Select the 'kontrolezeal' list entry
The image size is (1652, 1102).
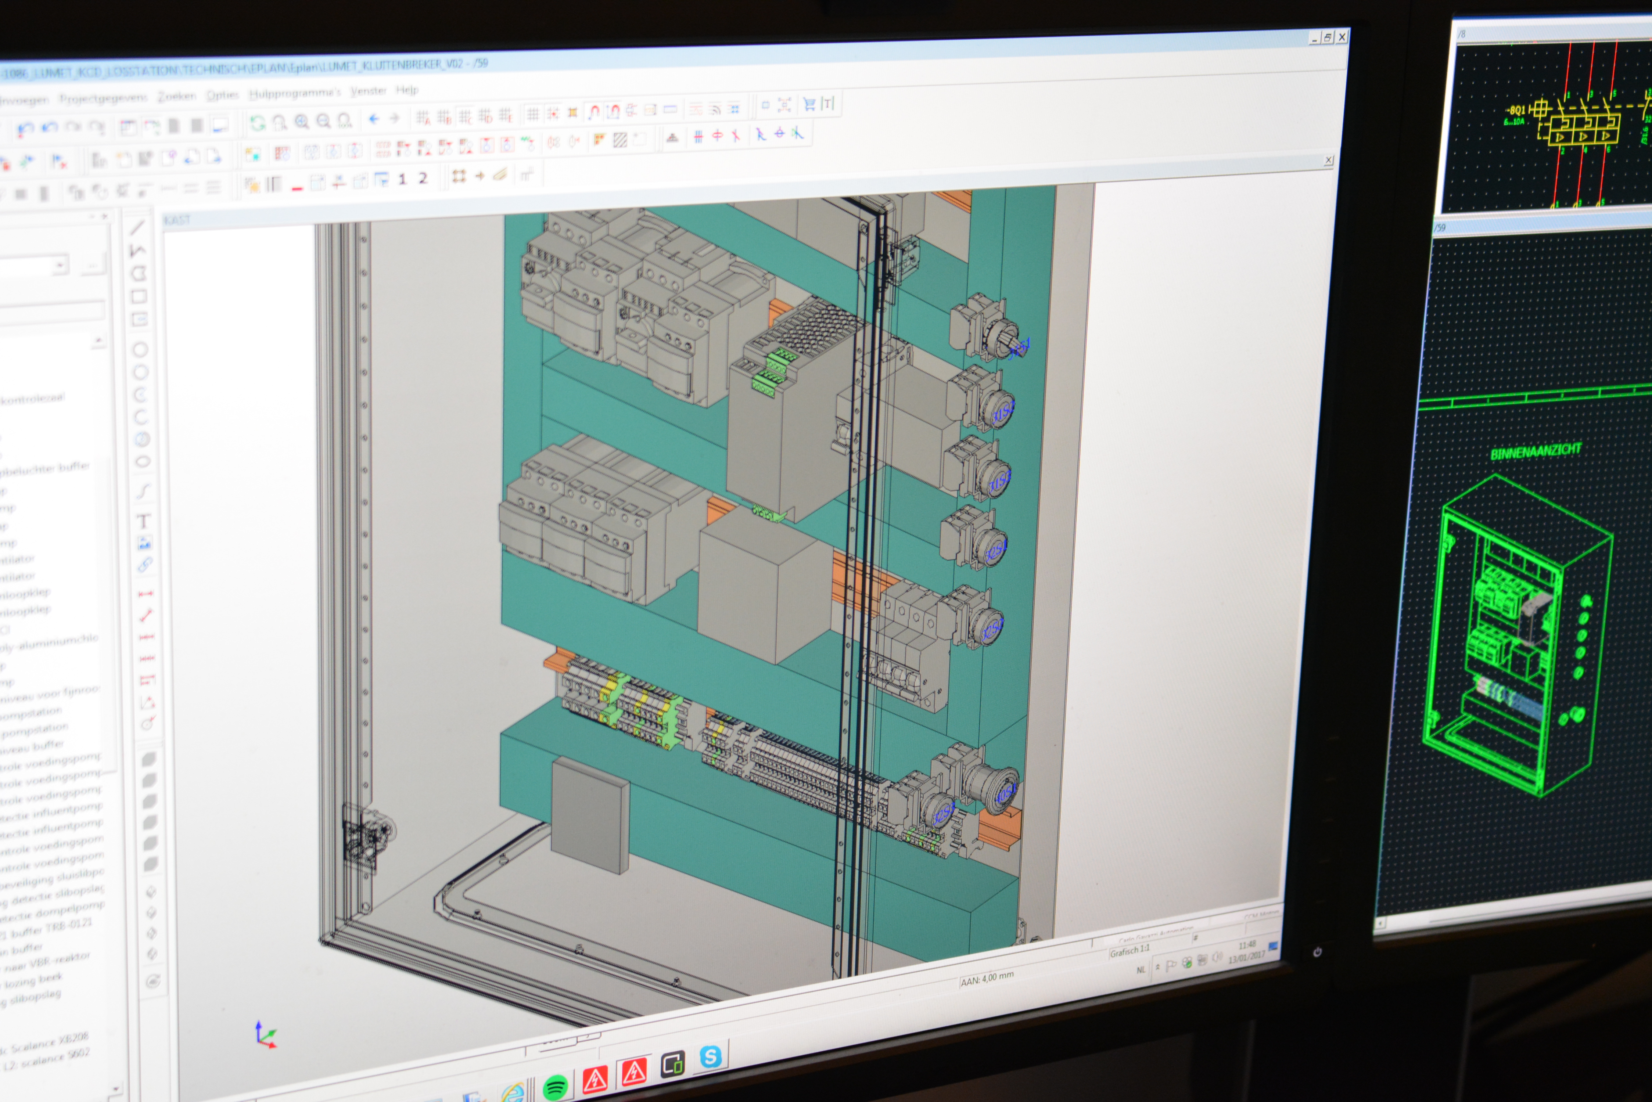pyautogui.click(x=32, y=399)
